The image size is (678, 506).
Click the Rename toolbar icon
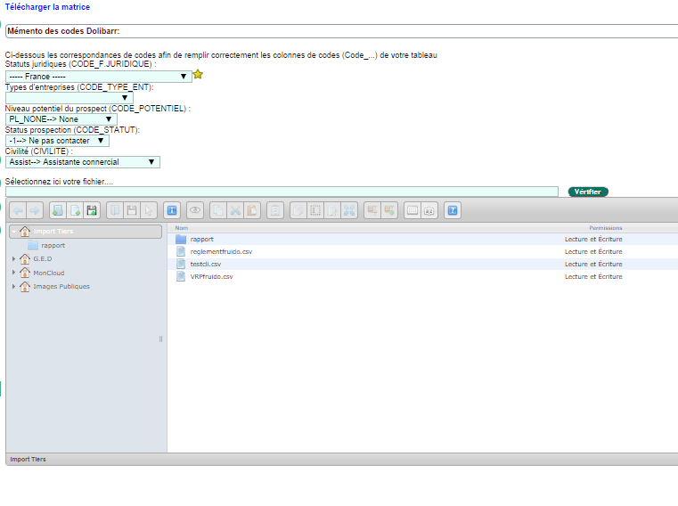[x=315, y=210]
